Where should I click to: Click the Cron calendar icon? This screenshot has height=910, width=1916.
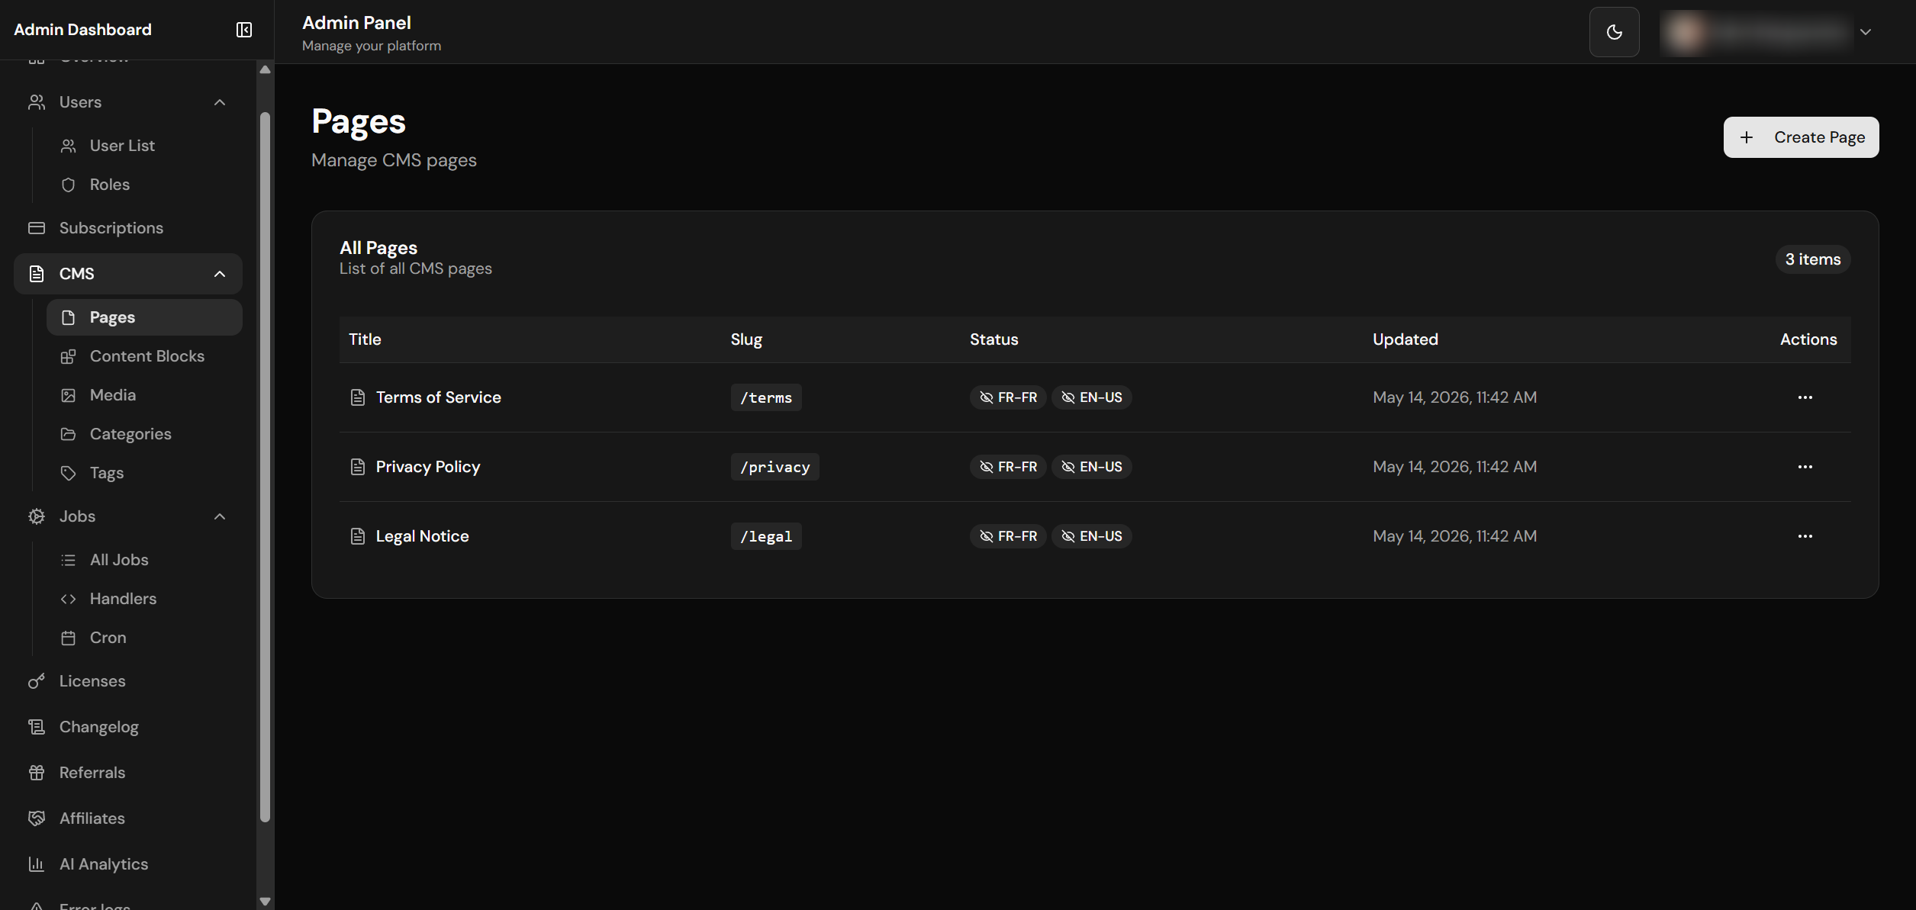[69, 638]
